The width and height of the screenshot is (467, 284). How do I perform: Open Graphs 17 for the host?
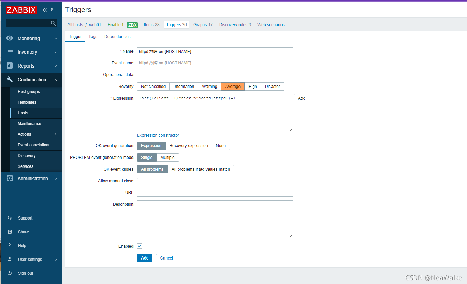tap(203, 25)
